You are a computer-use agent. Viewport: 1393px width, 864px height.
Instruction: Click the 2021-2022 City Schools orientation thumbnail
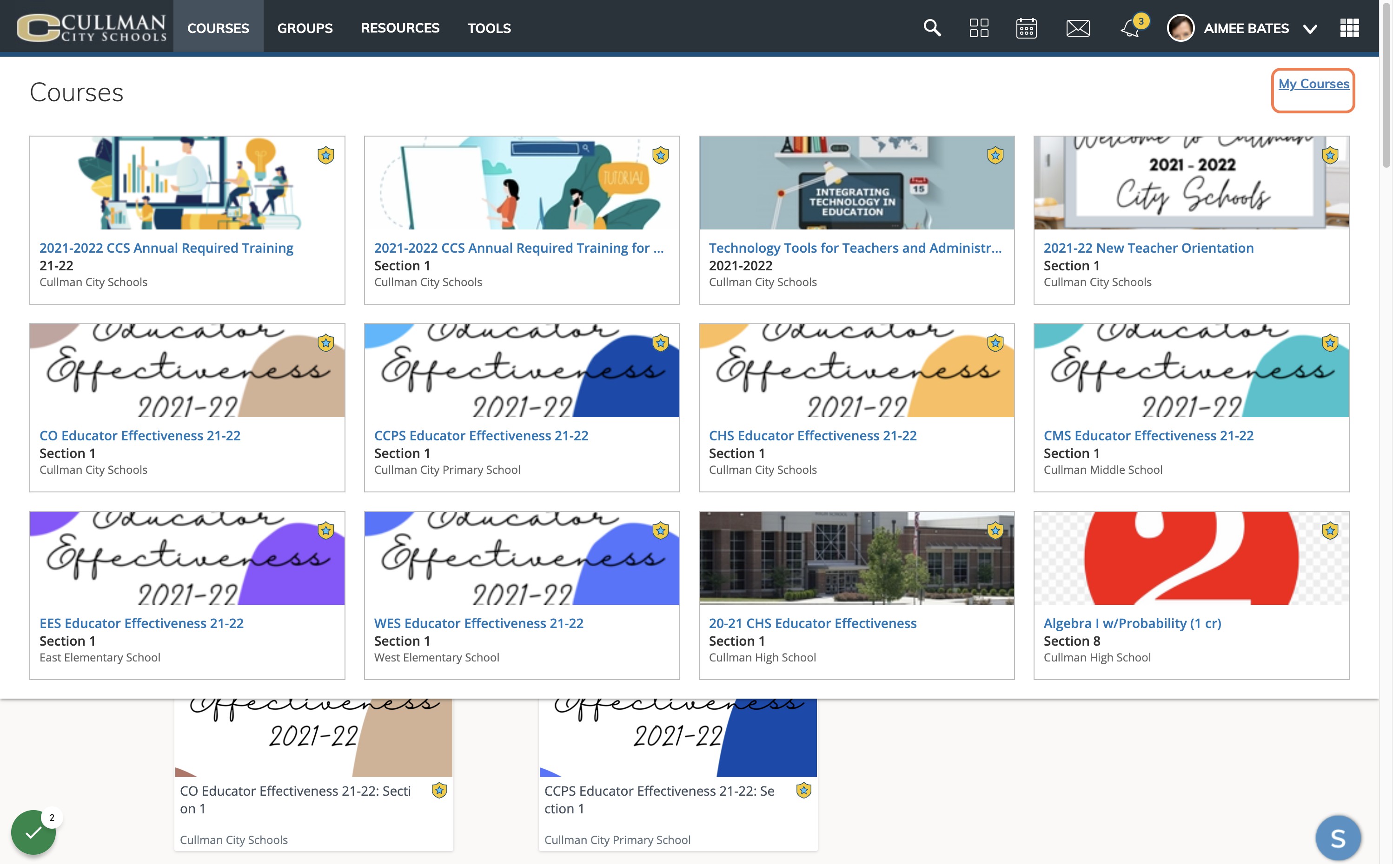(x=1191, y=183)
